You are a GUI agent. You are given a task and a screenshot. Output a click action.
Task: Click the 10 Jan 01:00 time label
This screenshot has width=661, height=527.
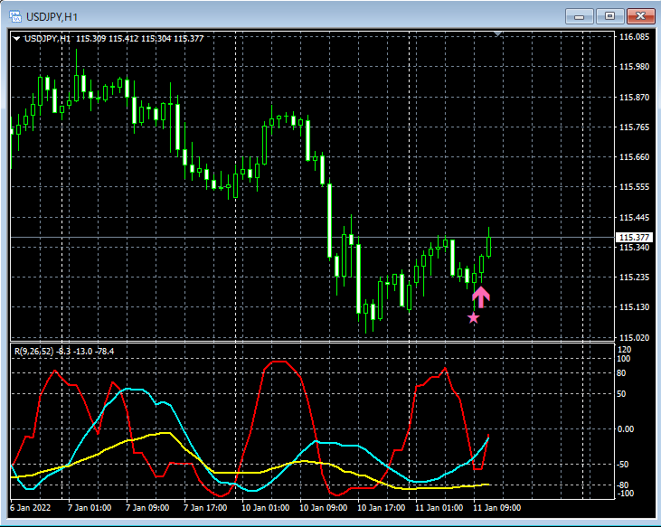coord(265,508)
